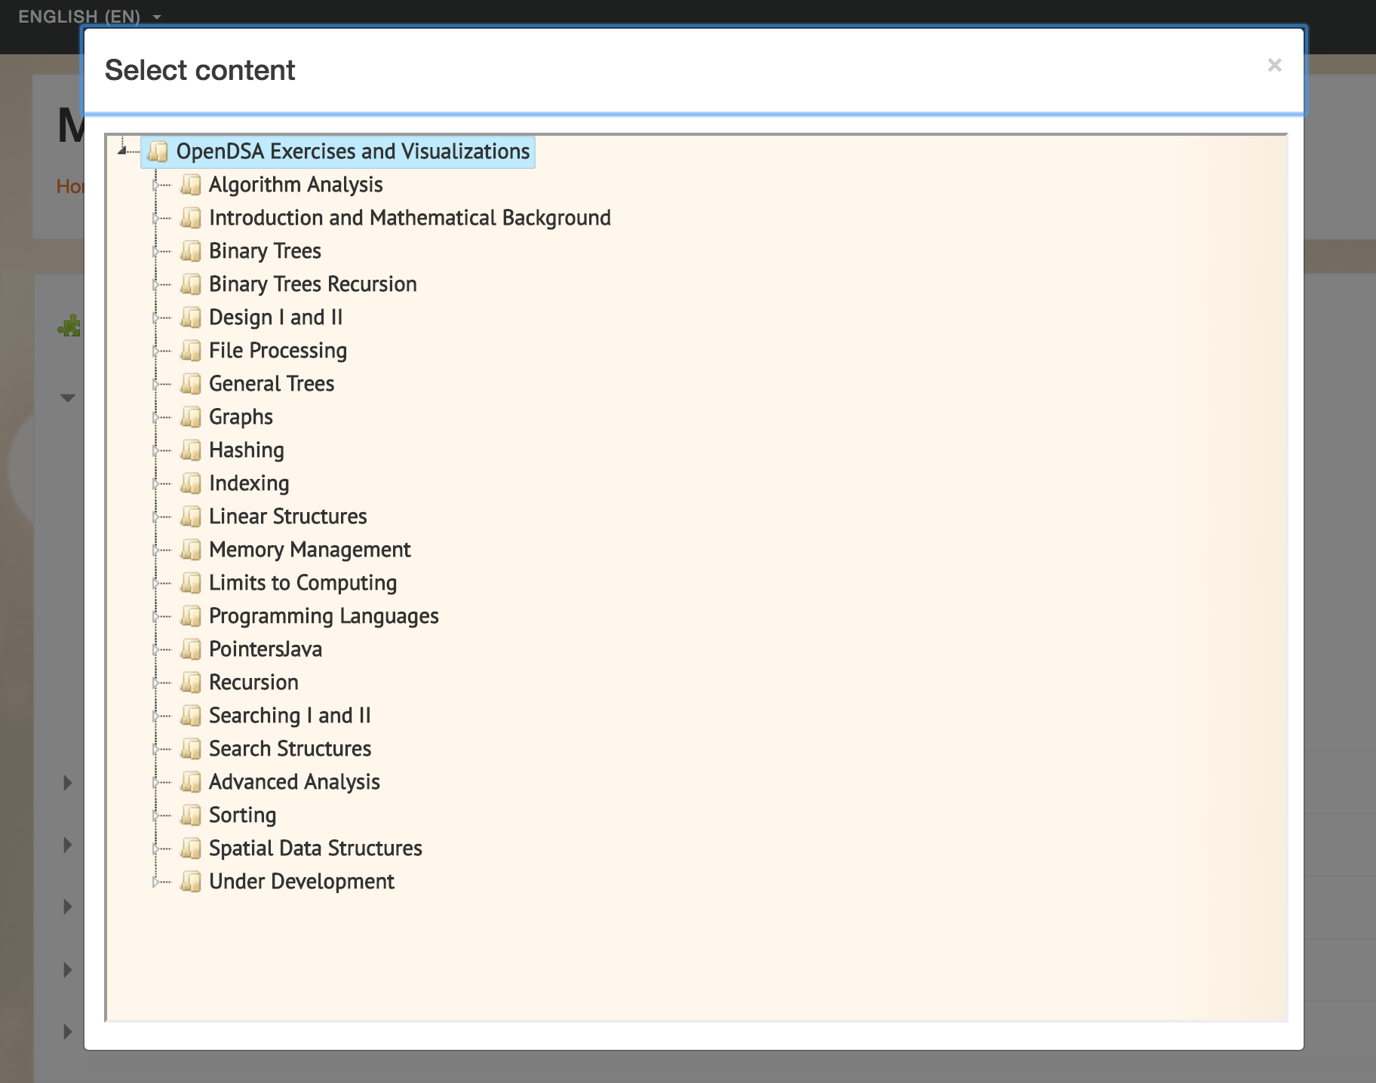Click the Binary Trees folder icon
Image resolution: width=1376 pixels, height=1083 pixels.
pyautogui.click(x=191, y=251)
